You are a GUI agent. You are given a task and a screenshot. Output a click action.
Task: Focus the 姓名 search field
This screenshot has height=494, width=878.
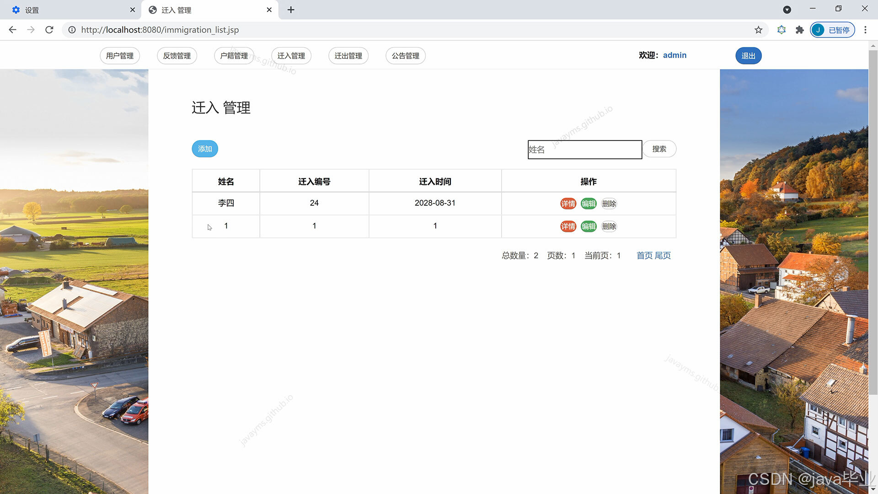tap(585, 150)
